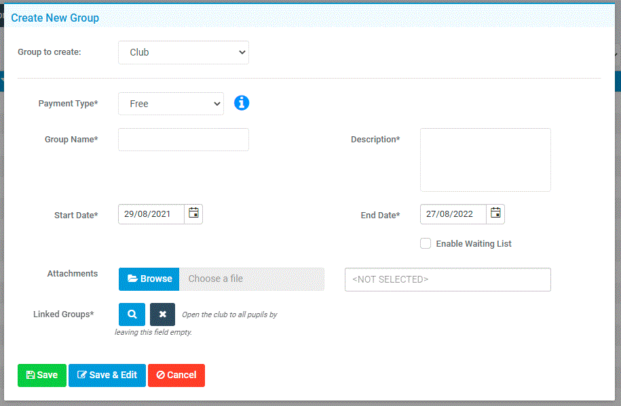Click the Enable Waiting List label
The width and height of the screenshot is (621, 406).
click(x=474, y=244)
